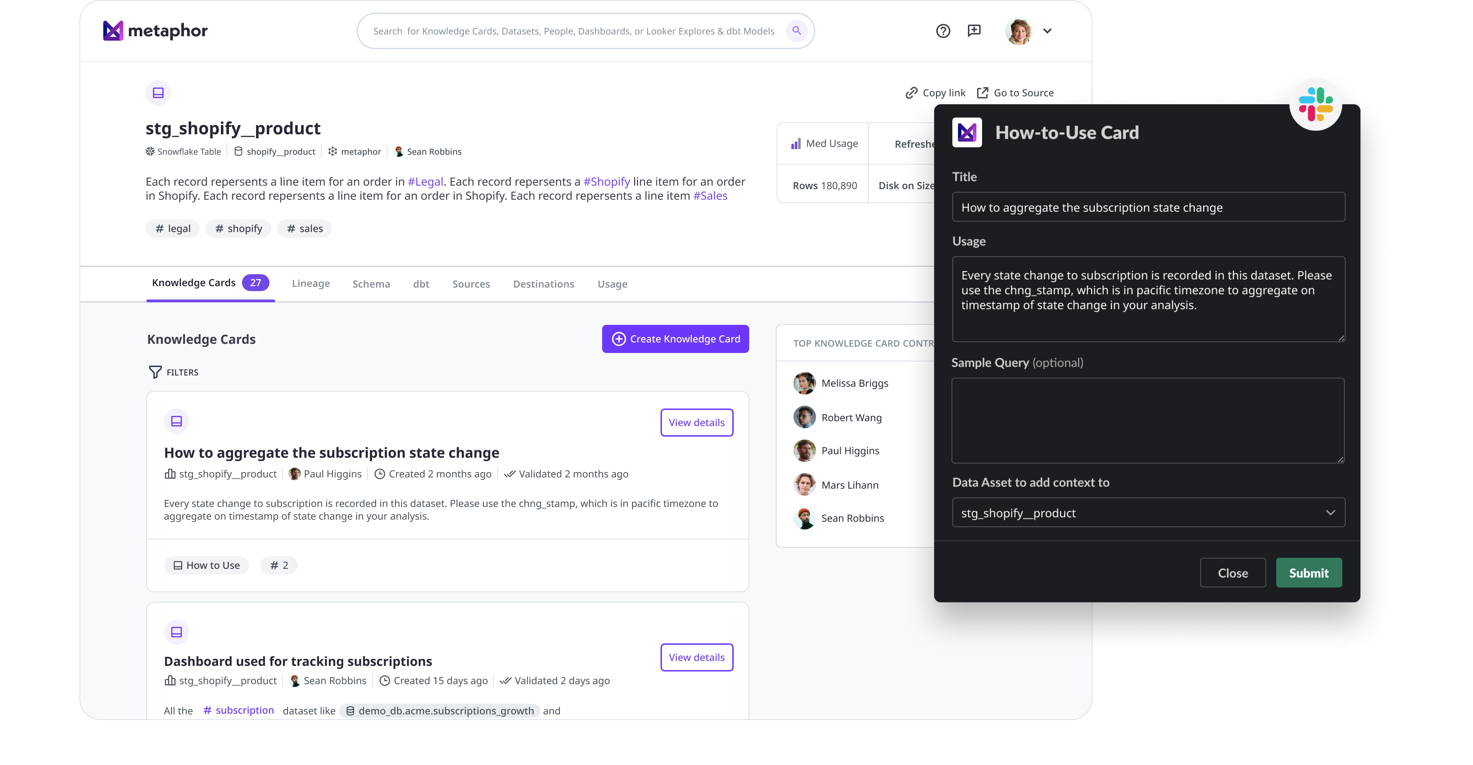Viewport: 1473px width, 765px height.
Task: Switch to the Schema tab
Action: (371, 284)
